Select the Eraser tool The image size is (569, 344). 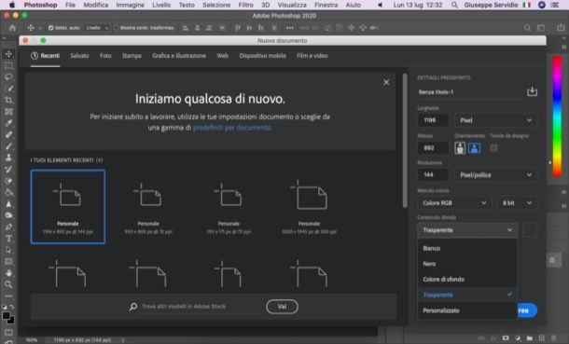coord(8,181)
